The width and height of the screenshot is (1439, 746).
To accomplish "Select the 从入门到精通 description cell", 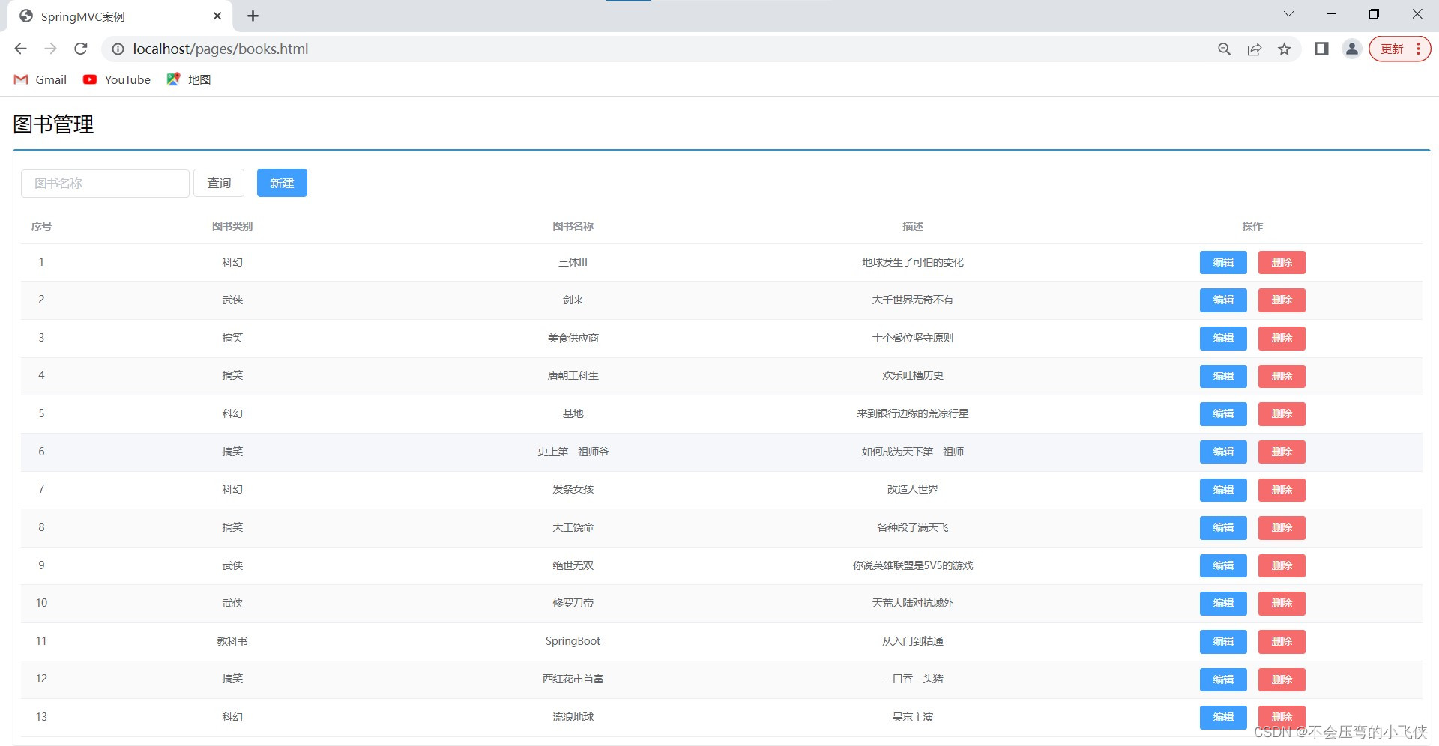I will click(x=913, y=641).
